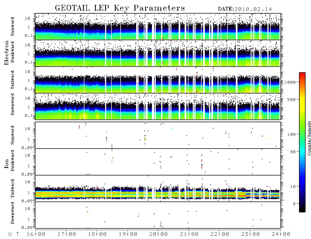Click the Electron Duskward spectrogram panel

(x=158, y=53)
